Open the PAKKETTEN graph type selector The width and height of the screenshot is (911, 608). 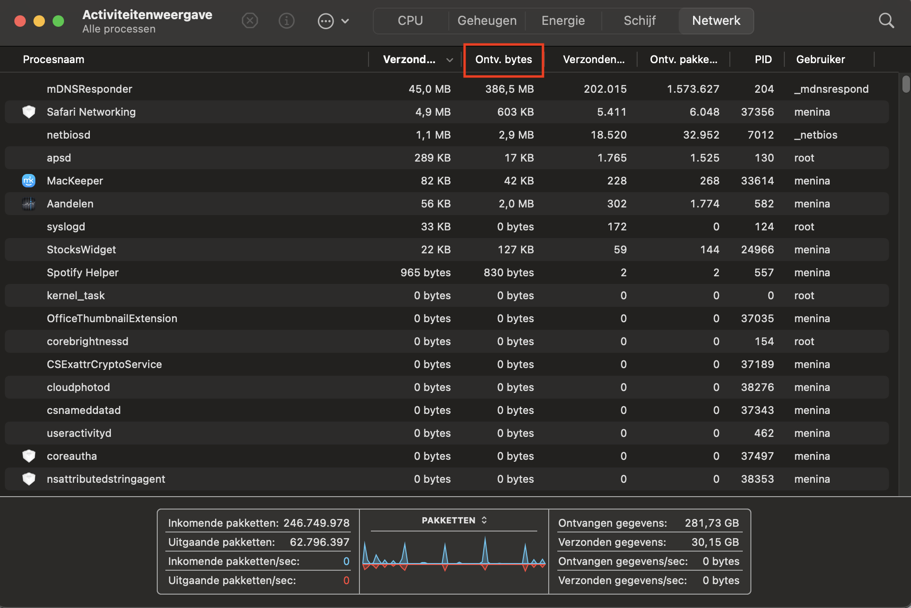(x=454, y=521)
